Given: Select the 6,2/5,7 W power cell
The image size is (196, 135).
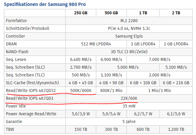Looking at the screenshot, I should (x=143, y=114).
